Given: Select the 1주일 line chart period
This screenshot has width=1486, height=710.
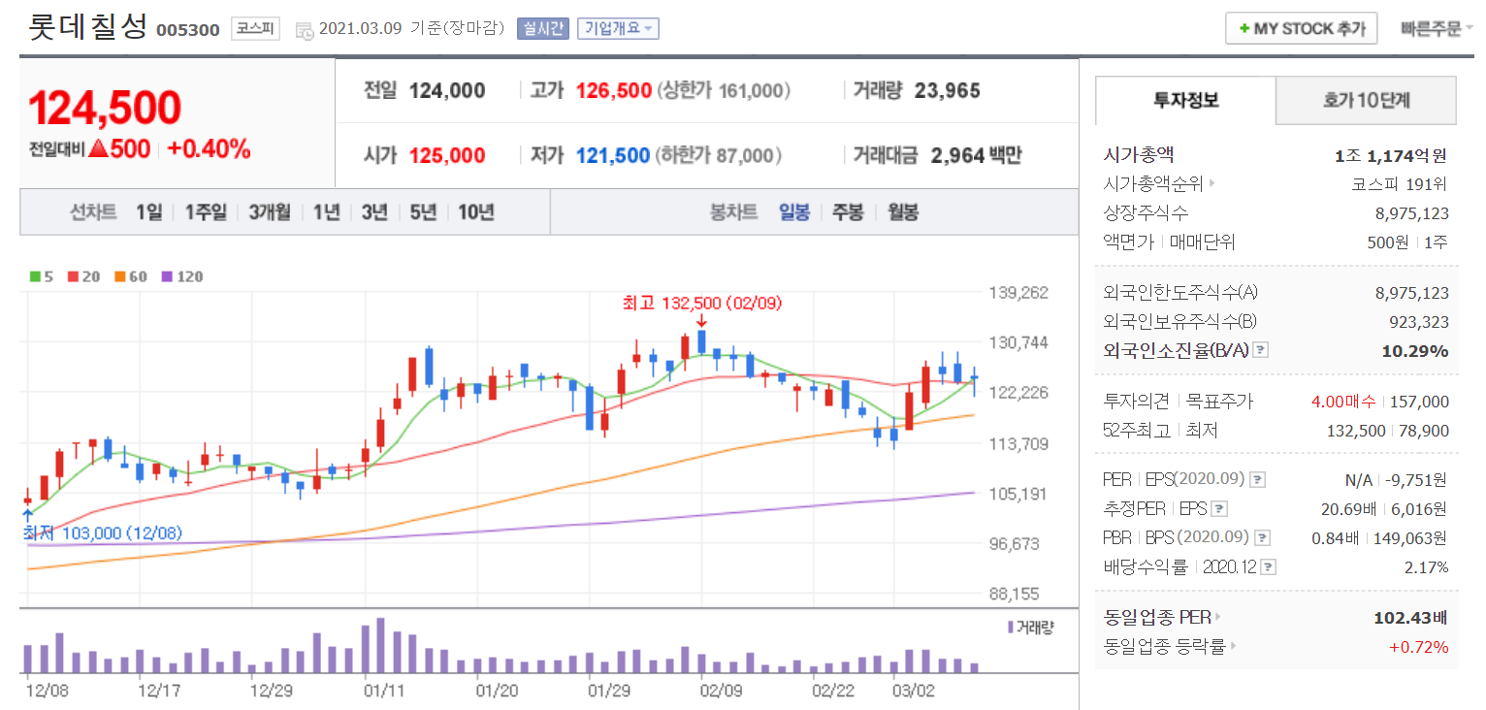Looking at the screenshot, I should [205, 212].
